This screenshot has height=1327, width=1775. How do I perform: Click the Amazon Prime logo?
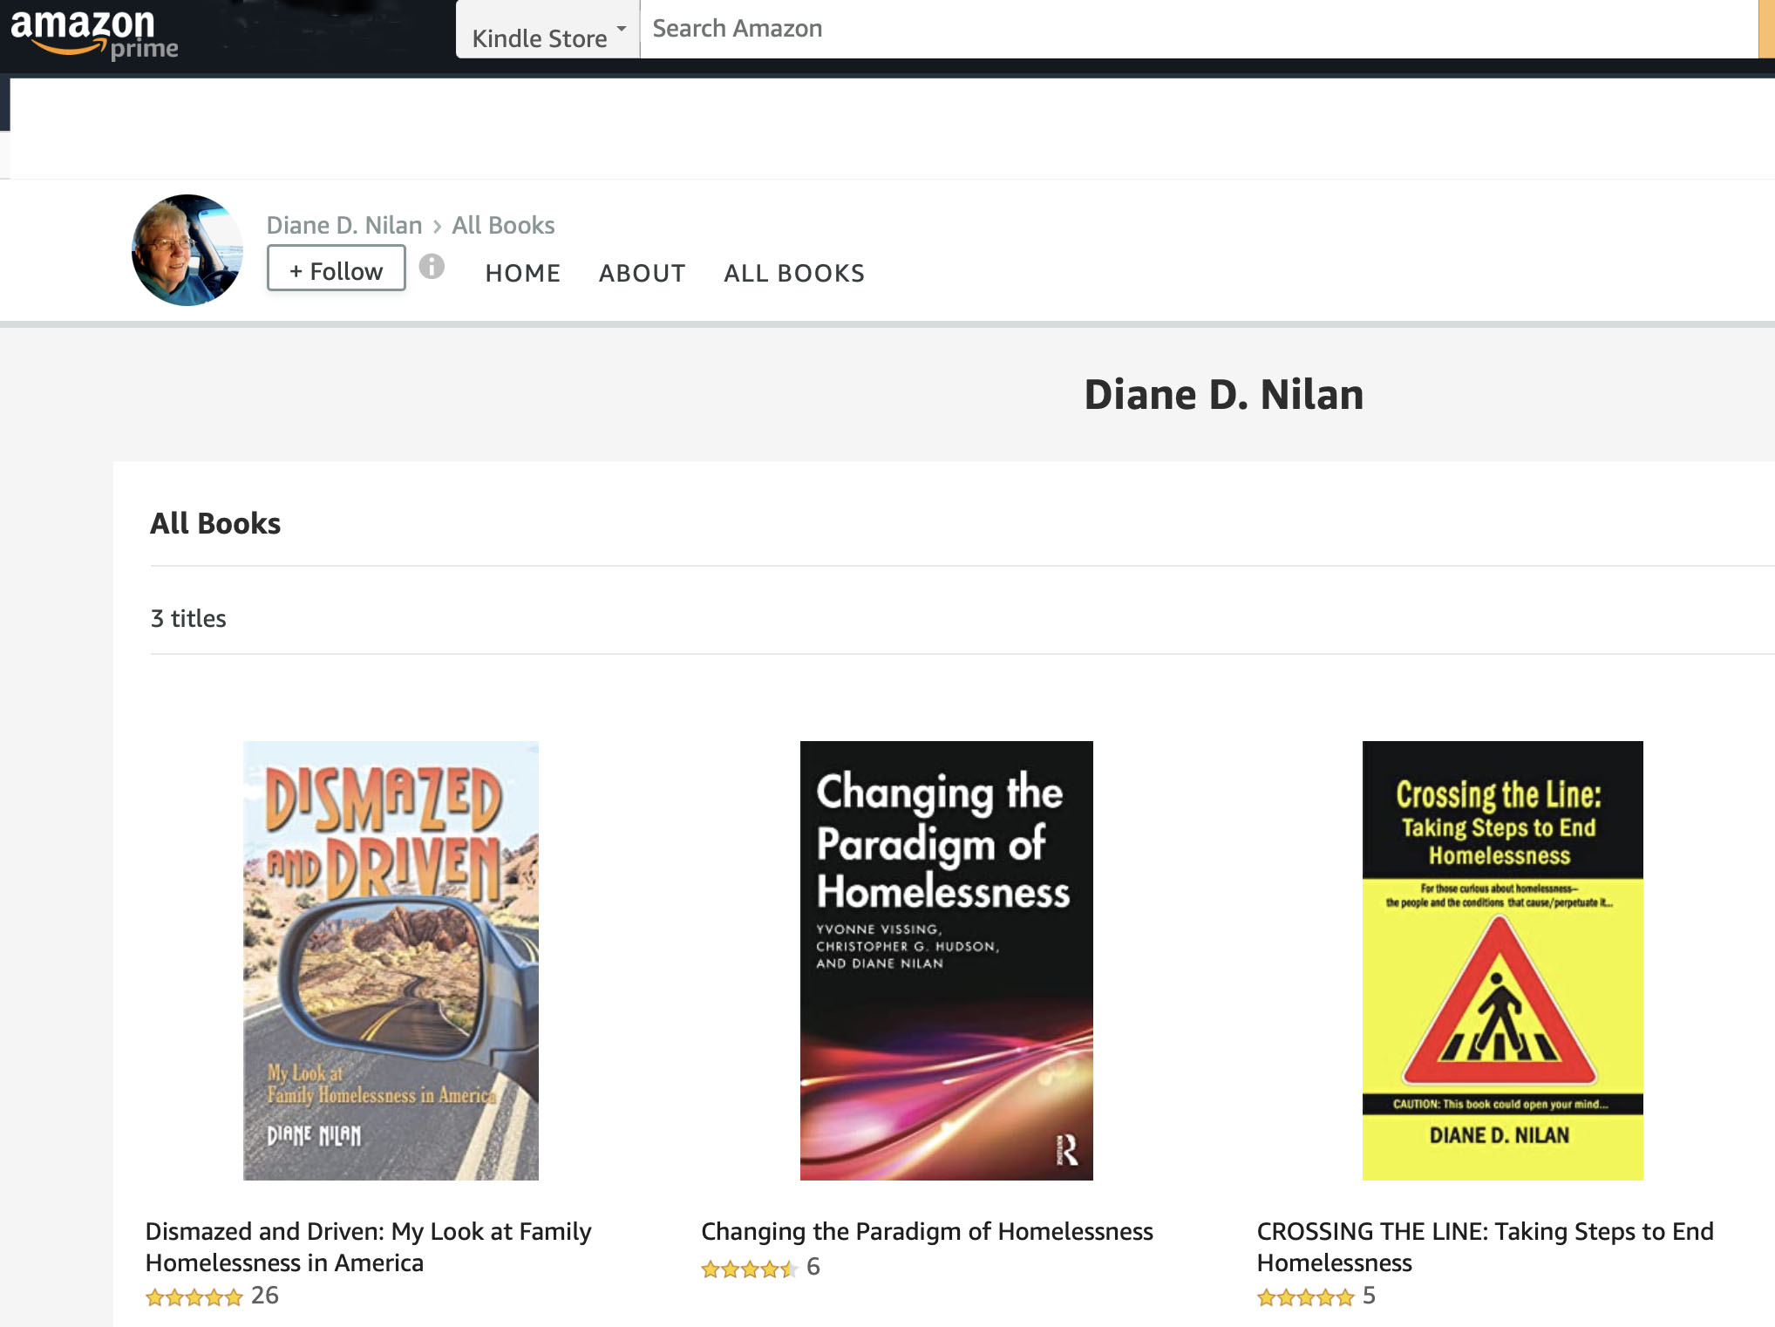tap(94, 33)
